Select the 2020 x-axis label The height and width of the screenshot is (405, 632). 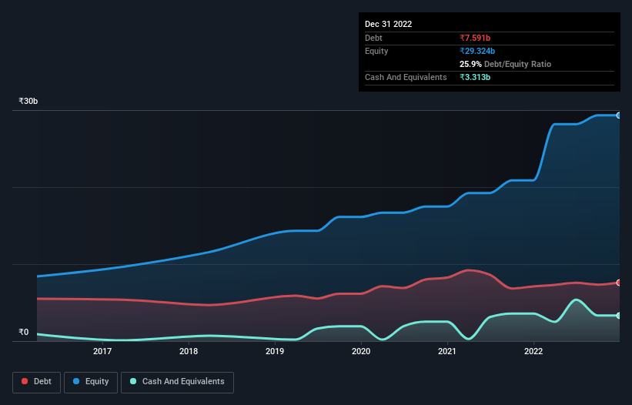pyautogui.click(x=361, y=351)
